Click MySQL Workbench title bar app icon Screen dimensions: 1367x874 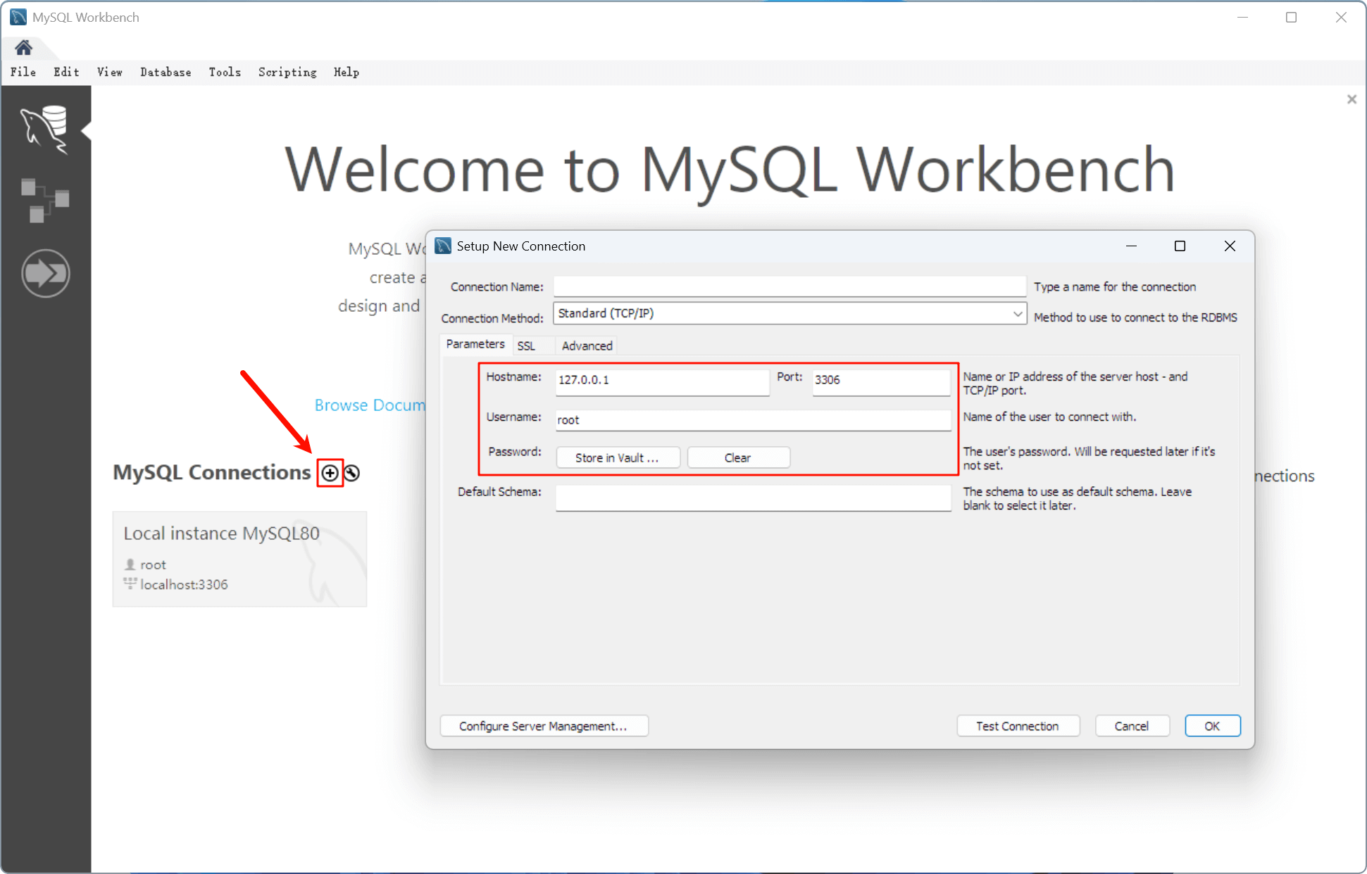18,17
